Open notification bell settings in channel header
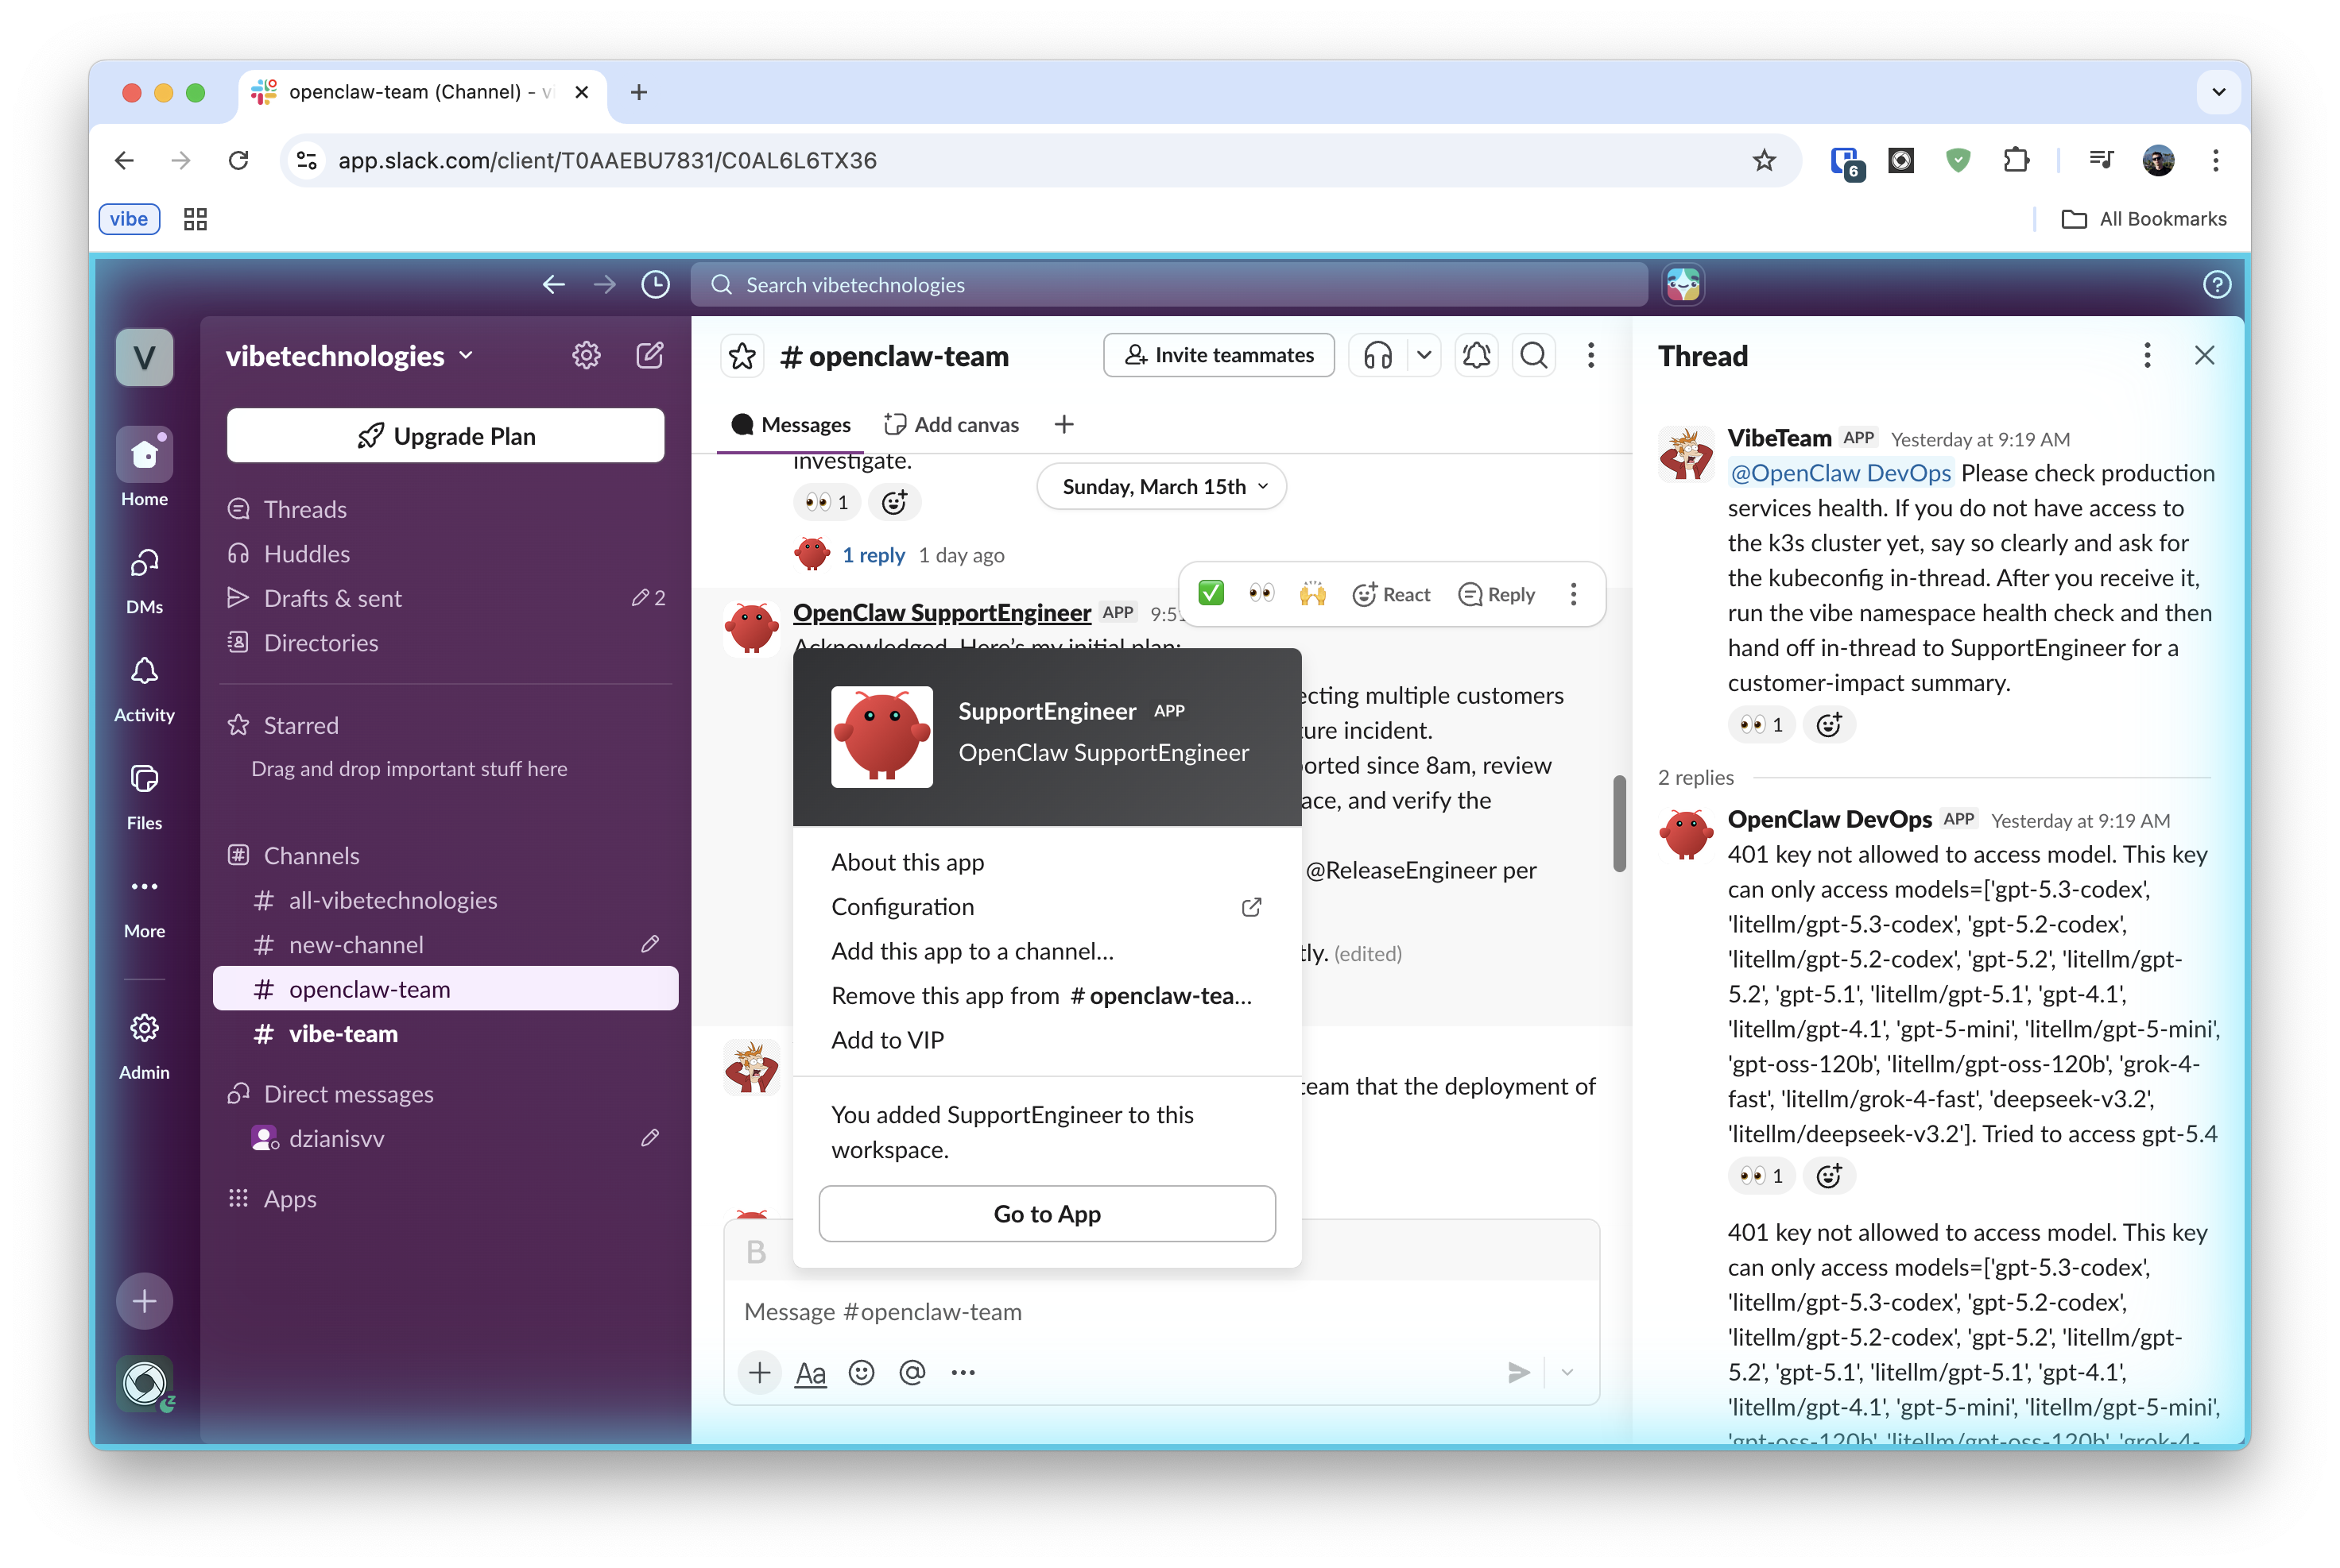The height and width of the screenshot is (1568, 2340). (x=1476, y=355)
